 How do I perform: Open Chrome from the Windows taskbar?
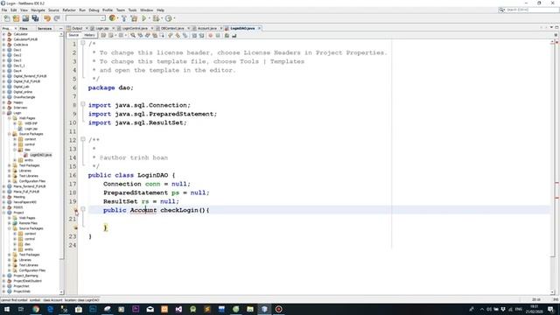[36, 309]
